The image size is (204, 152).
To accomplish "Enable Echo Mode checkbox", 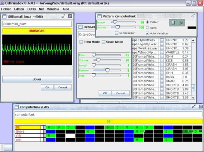I will [81, 42].
